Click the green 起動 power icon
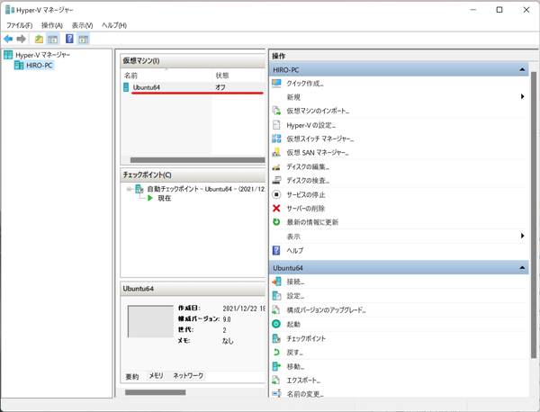Screen dimensions: 540x412 click(x=276, y=324)
